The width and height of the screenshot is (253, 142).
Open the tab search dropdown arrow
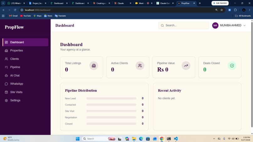pyautogui.click(x=3, y=3)
